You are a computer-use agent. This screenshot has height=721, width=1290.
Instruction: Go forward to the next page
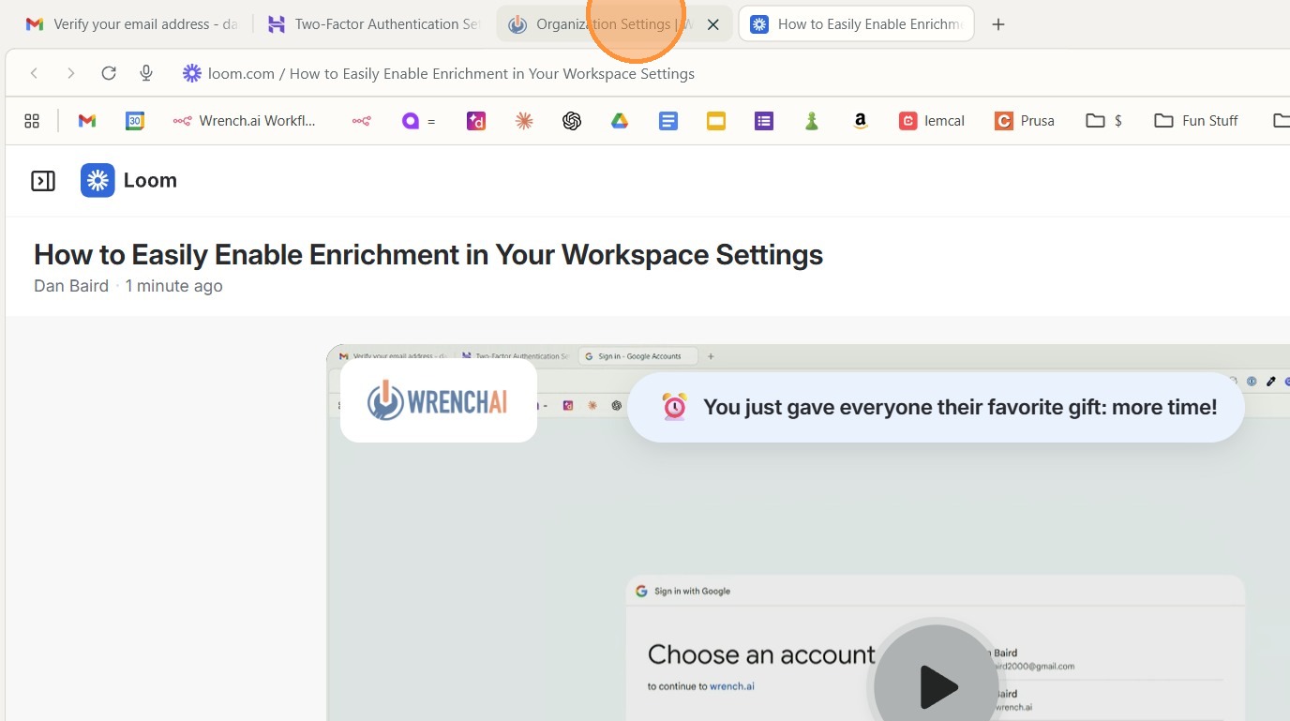click(71, 73)
